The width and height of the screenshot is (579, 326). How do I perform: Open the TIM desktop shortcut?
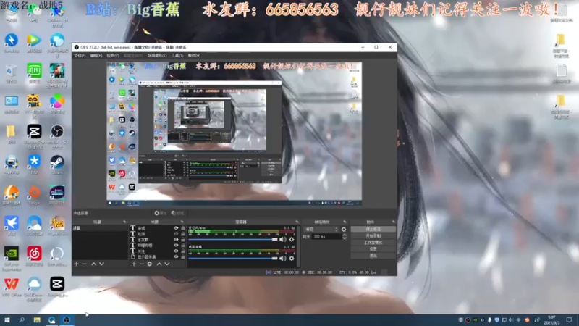pos(34,164)
